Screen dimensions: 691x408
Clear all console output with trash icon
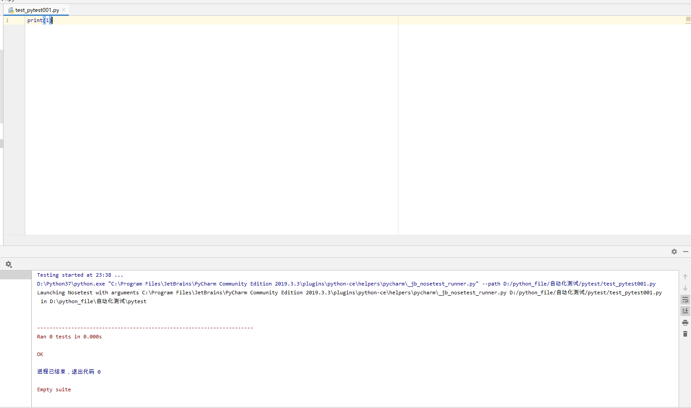tap(685, 334)
